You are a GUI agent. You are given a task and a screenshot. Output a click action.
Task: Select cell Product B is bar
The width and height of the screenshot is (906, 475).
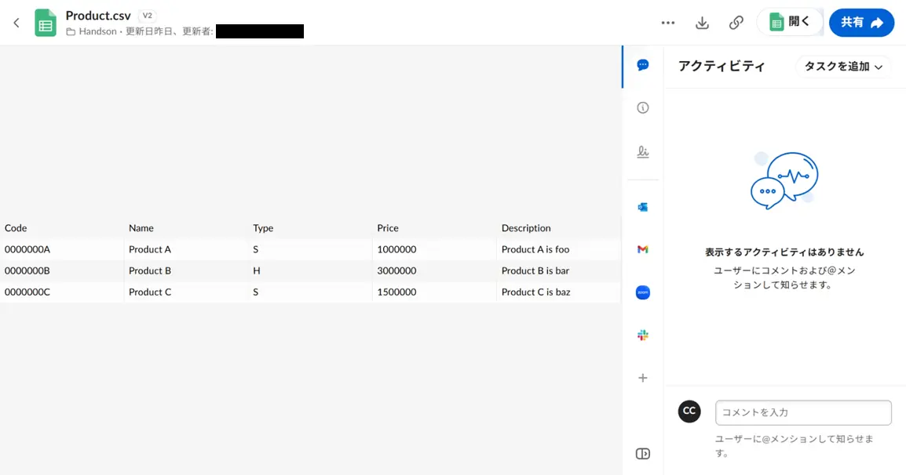click(559, 270)
